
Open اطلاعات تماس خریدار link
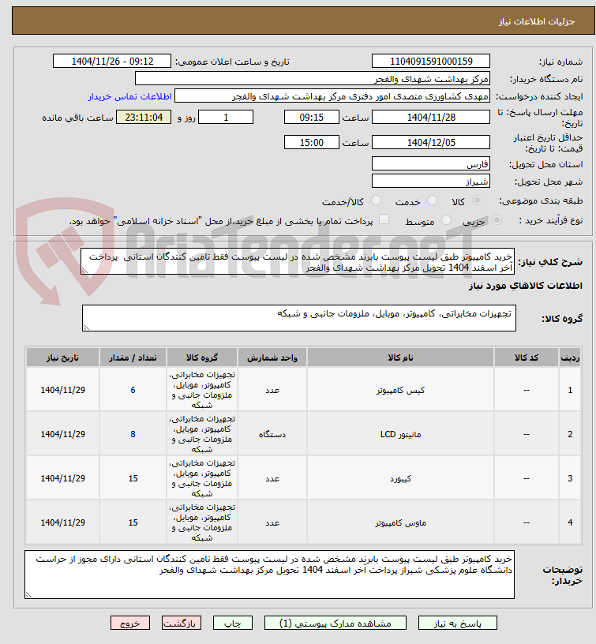click(x=129, y=96)
